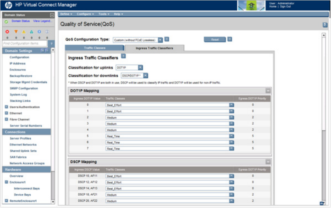Click the Domain Status link
Image resolution: width=331 pixels, height=208 pixels.
pyautogui.click(x=21, y=21)
